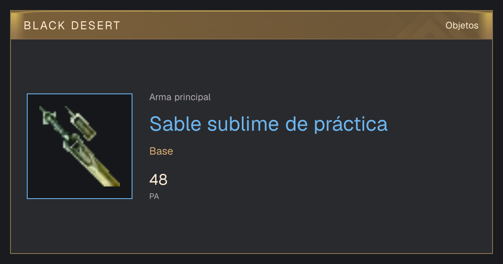Click the word principal in category label
This screenshot has height=264, width=503.
(192, 97)
